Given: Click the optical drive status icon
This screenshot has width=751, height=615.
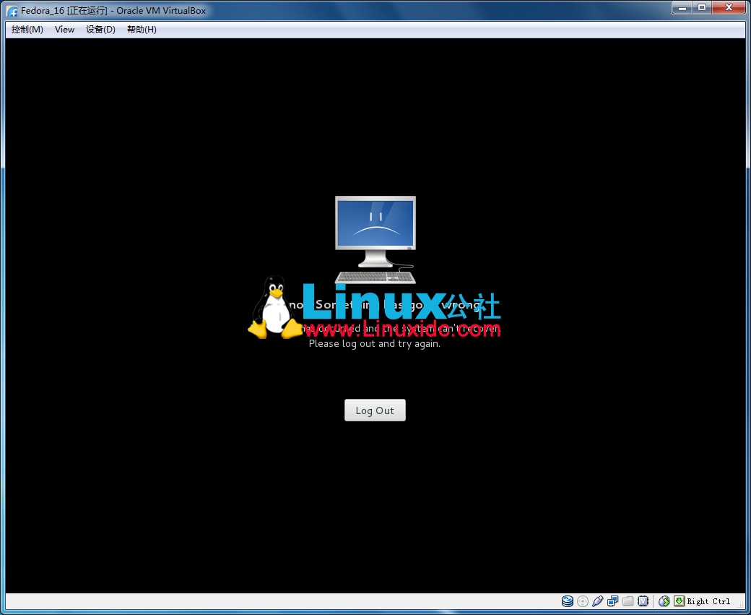Looking at the screenshot, I should click(x=582, y=601).
